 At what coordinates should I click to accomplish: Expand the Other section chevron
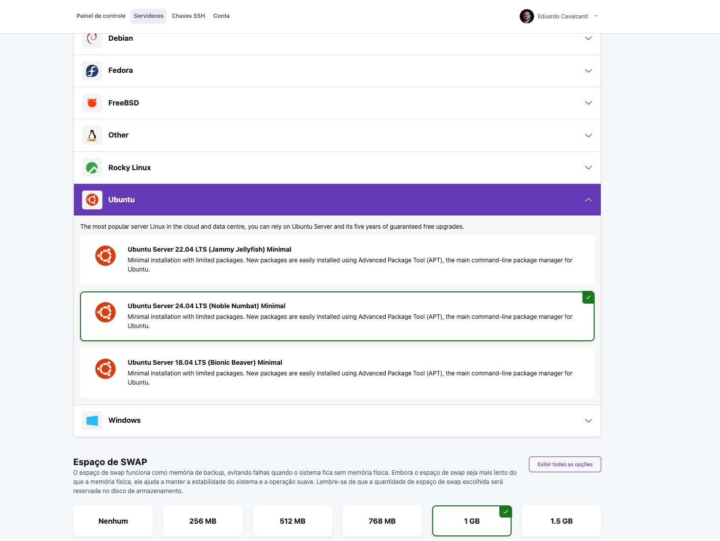(x=589, y=136)
